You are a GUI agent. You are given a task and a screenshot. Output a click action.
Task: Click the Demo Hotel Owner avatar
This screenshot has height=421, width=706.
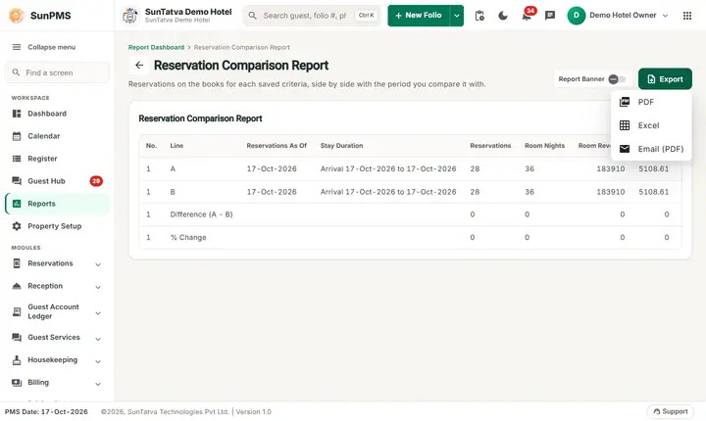click(576, 16)
